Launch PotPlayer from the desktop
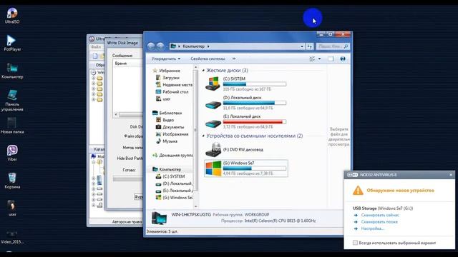The width and height of the screenshot is (458, 257). 12,43
